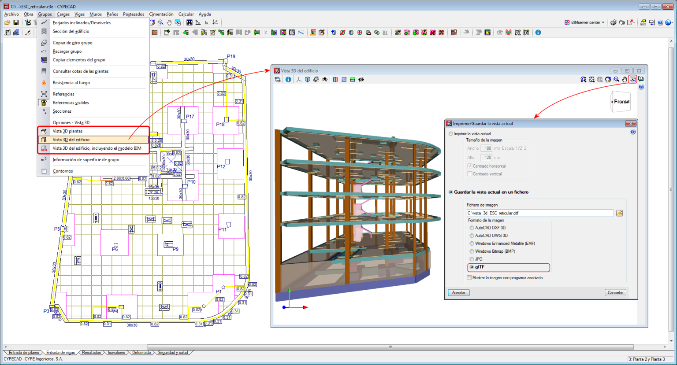The image size is (677, 365).
Task: Open the help icon below the 3D toolbar
Action: click(641, 87)
